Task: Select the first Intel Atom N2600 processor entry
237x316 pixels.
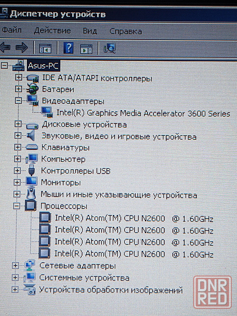Action: (134, 218)
